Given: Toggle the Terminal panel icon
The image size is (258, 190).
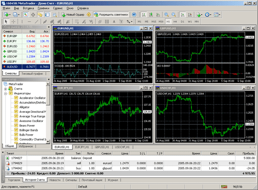Looking at the screenshot, I should pos(47,15).
